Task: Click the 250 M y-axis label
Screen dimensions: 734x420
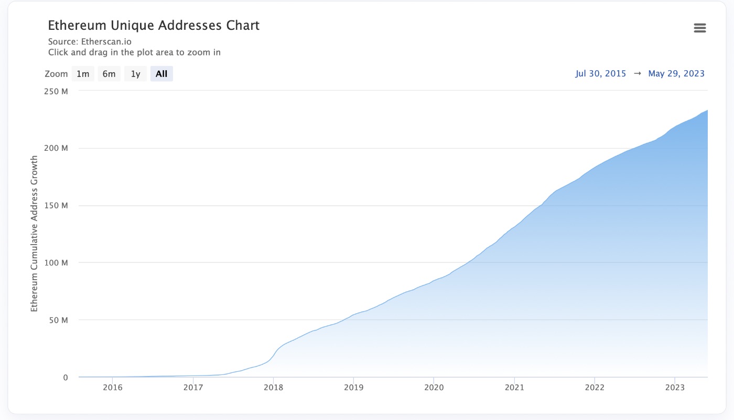Action: [56, 91]
